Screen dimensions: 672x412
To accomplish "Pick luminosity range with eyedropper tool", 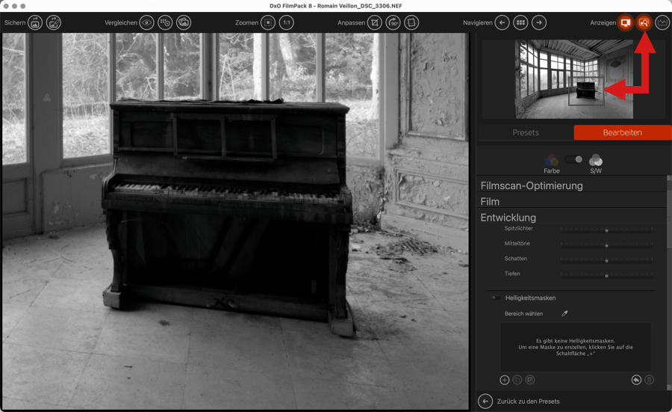I will (564, 314).
